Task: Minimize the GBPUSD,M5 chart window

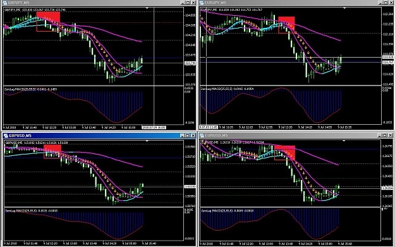Action: (183, 136)
